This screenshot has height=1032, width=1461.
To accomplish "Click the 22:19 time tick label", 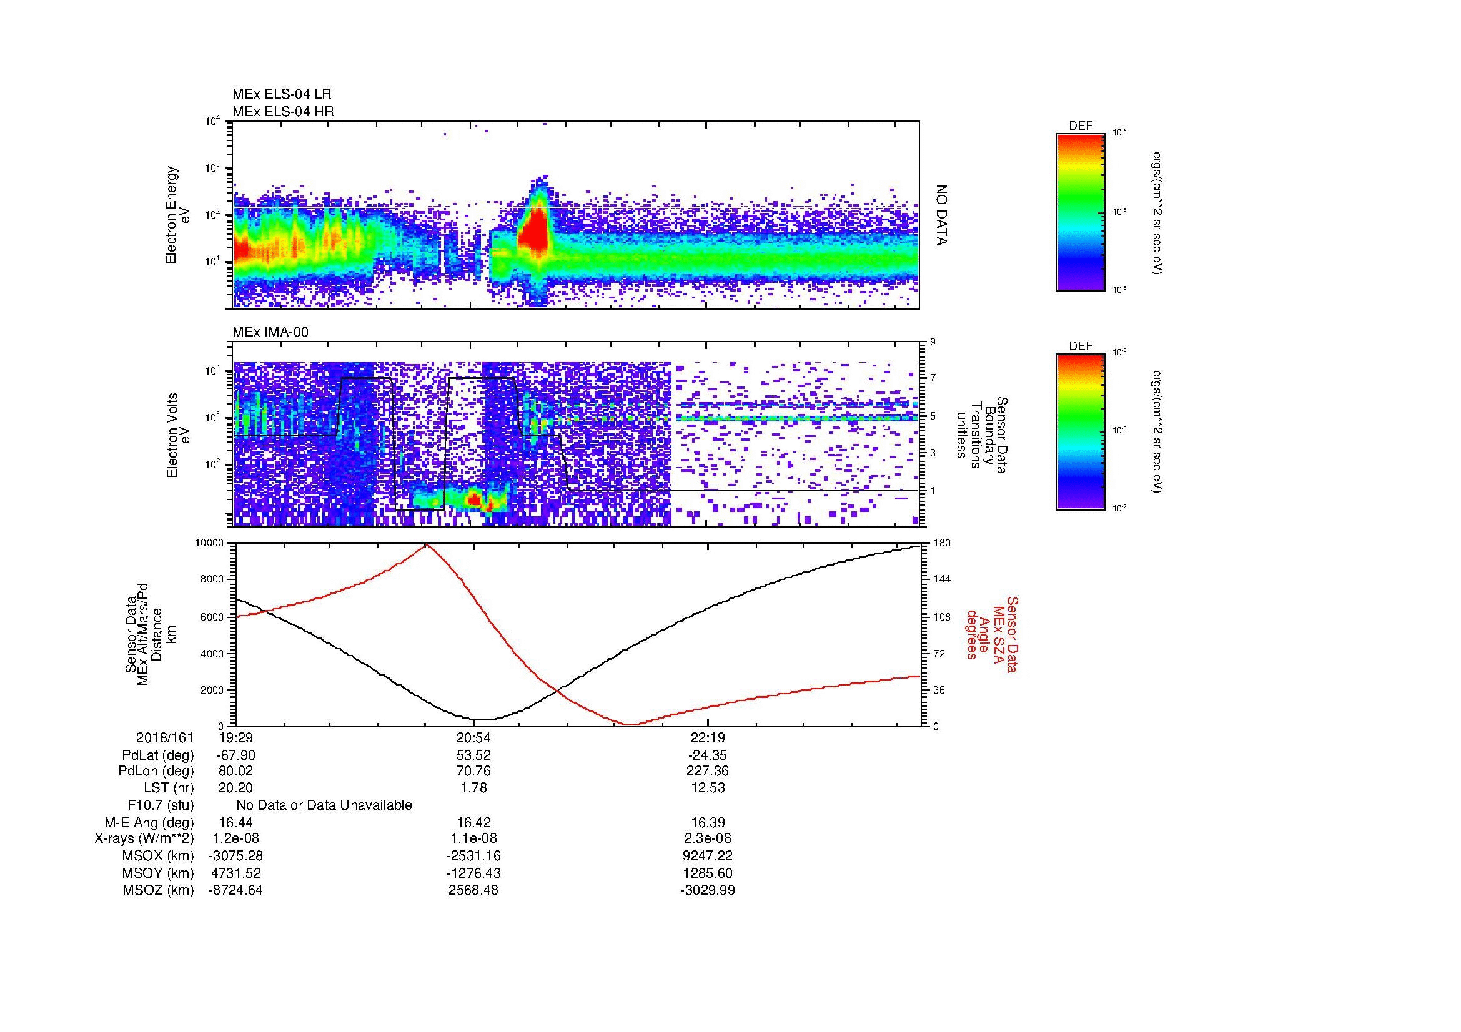I will (x=708, y=738).
